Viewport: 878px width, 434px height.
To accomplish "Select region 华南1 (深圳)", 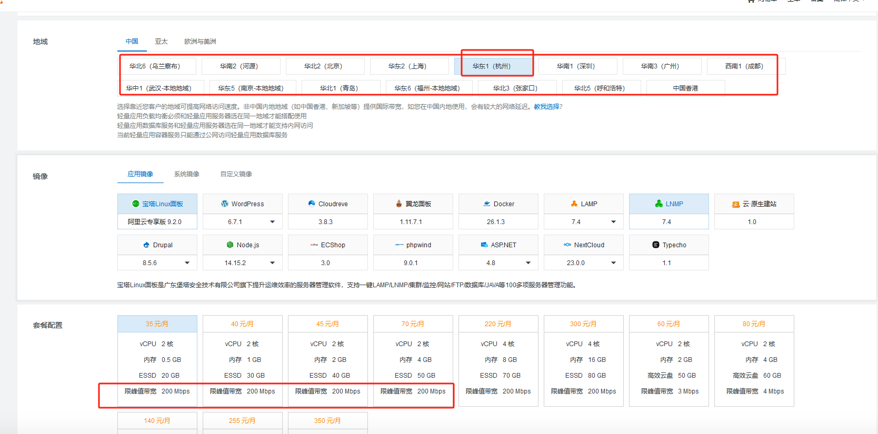I will click(578, 66).
